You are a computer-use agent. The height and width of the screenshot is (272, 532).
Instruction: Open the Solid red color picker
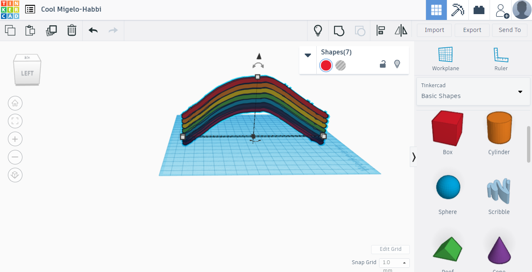click(x=326, y=65)
